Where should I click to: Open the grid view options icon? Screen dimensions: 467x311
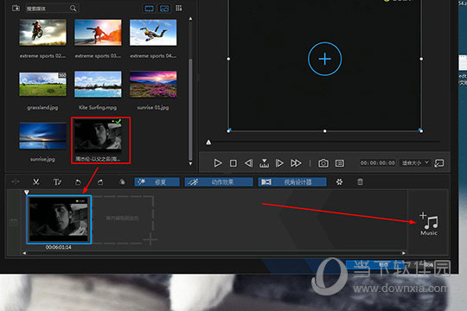[179, 8]
